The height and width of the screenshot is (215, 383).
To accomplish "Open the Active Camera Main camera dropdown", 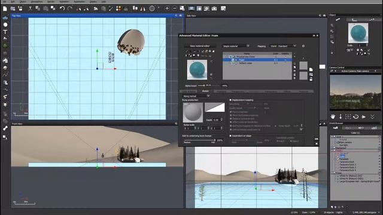I will pos(355,71).
